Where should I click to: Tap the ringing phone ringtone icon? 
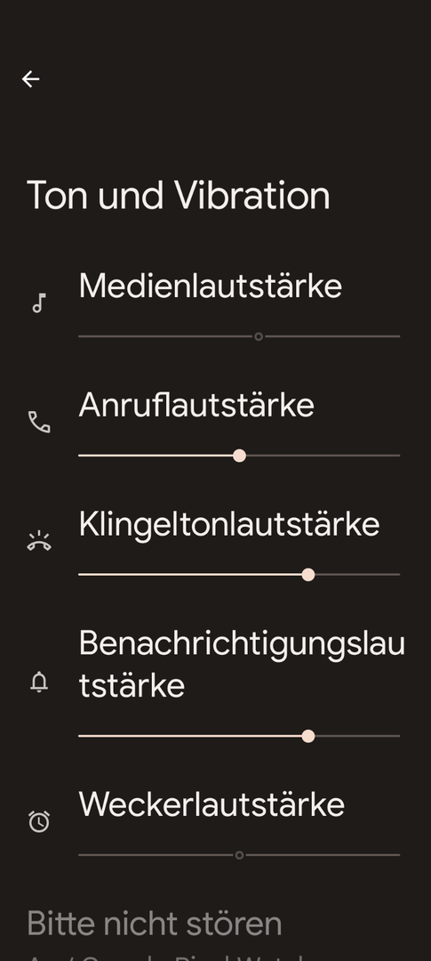(x=39, y=541)
